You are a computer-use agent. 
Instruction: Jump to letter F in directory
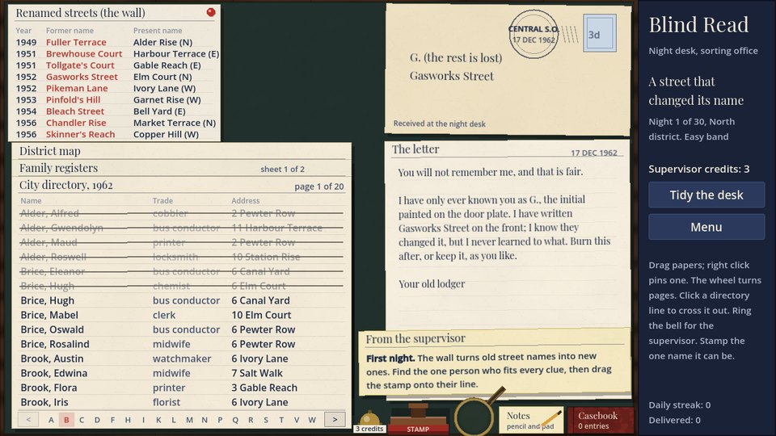coord(112,420)
